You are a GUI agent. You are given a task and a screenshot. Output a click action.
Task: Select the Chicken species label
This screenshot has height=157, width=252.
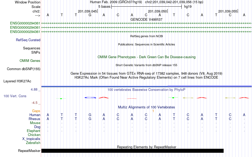tap(34, 135)
